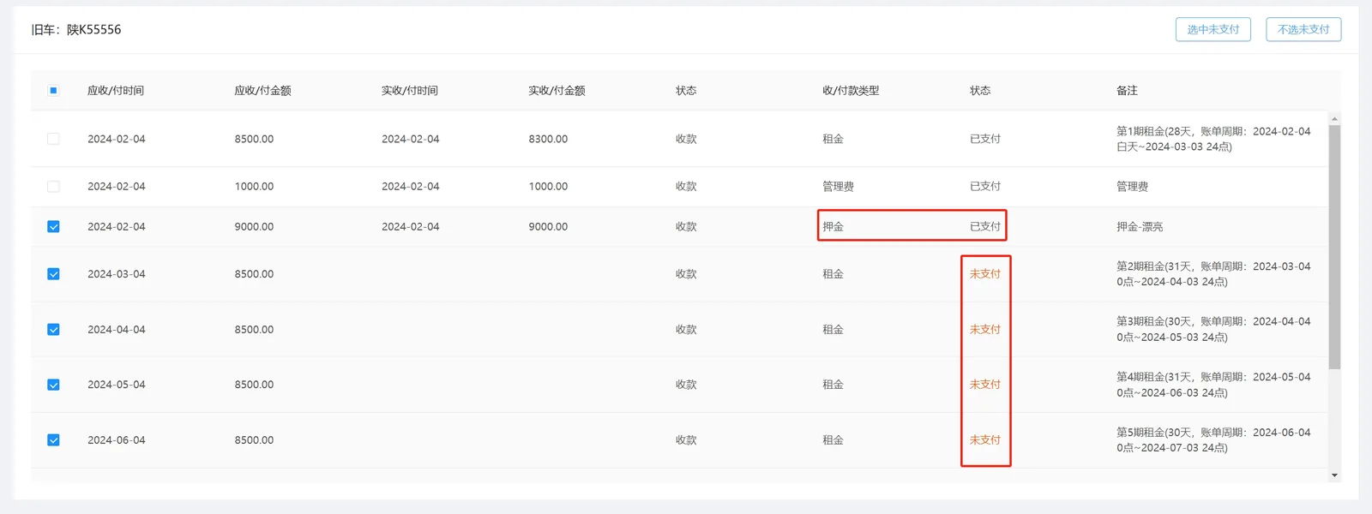Click the table scrollbar up arrow
This screenshot has width=1372, height=514.
(1334, 118)
